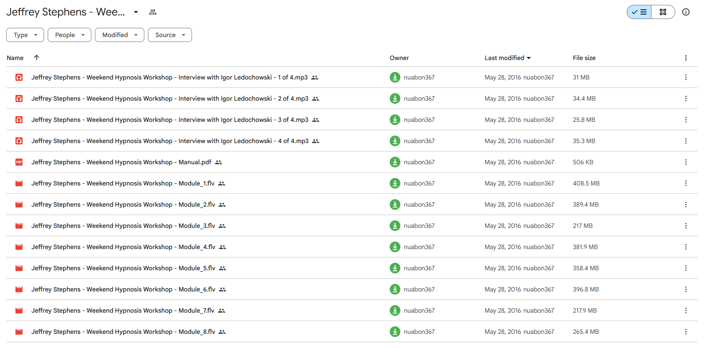
Task: Switch to grid layout view
Action: pyautogui.click(x=663, y=12)
